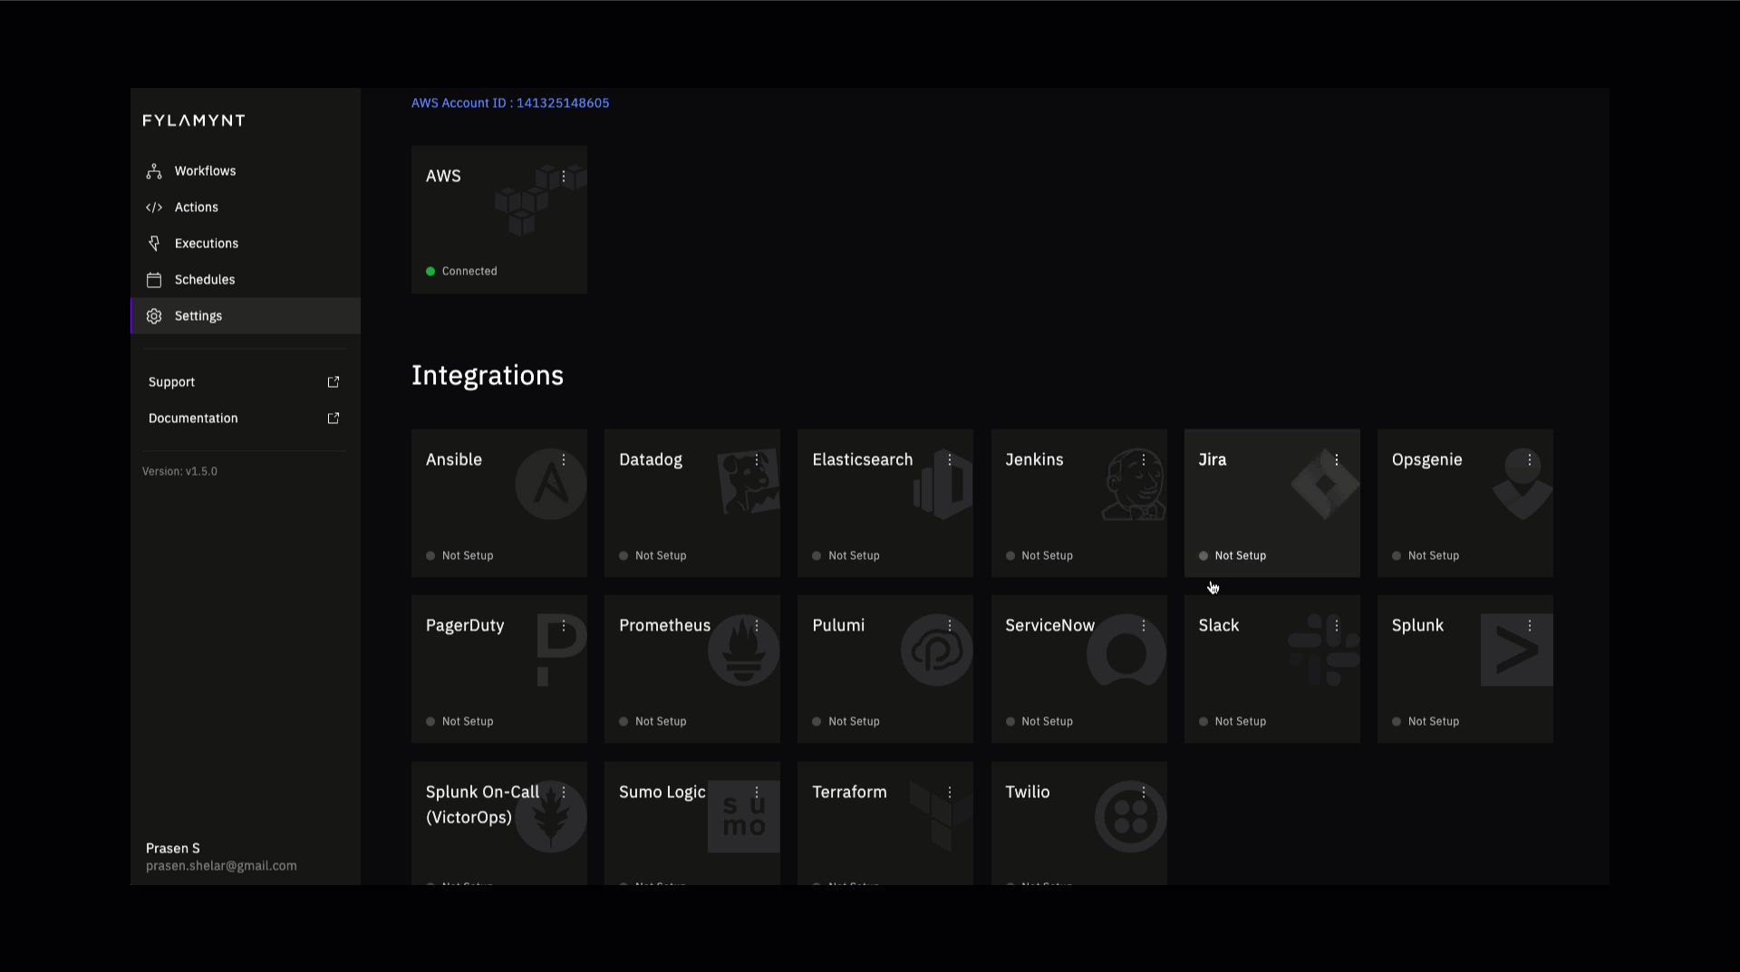Open the Prometheus card options menu
The image size is (1740, 972).
[x=757, y=626]
